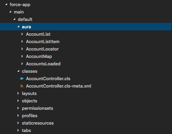This screenshot has width=172, height=134.
Task: Expand the staticresources folder arrow
Action: pos(18,123)
